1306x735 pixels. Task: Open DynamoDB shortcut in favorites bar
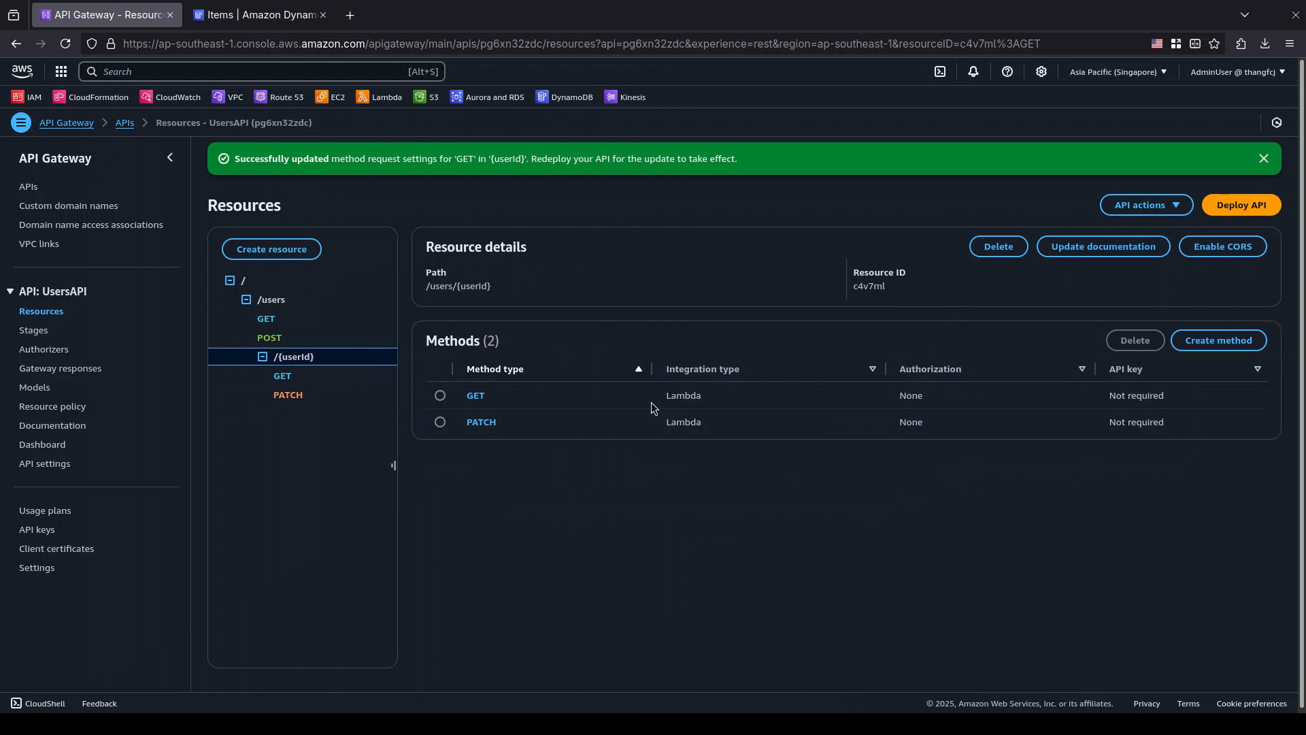[564, 97]
